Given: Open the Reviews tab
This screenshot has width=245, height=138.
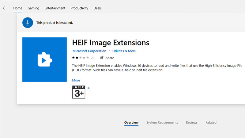Looking at the screenshot, I should pyautogui.click(x=192, y=122).
